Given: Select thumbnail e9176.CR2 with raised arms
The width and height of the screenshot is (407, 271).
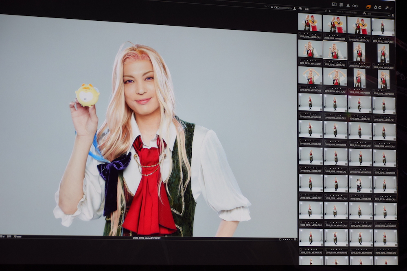Looking at the screenshot, I should point(310,76).
